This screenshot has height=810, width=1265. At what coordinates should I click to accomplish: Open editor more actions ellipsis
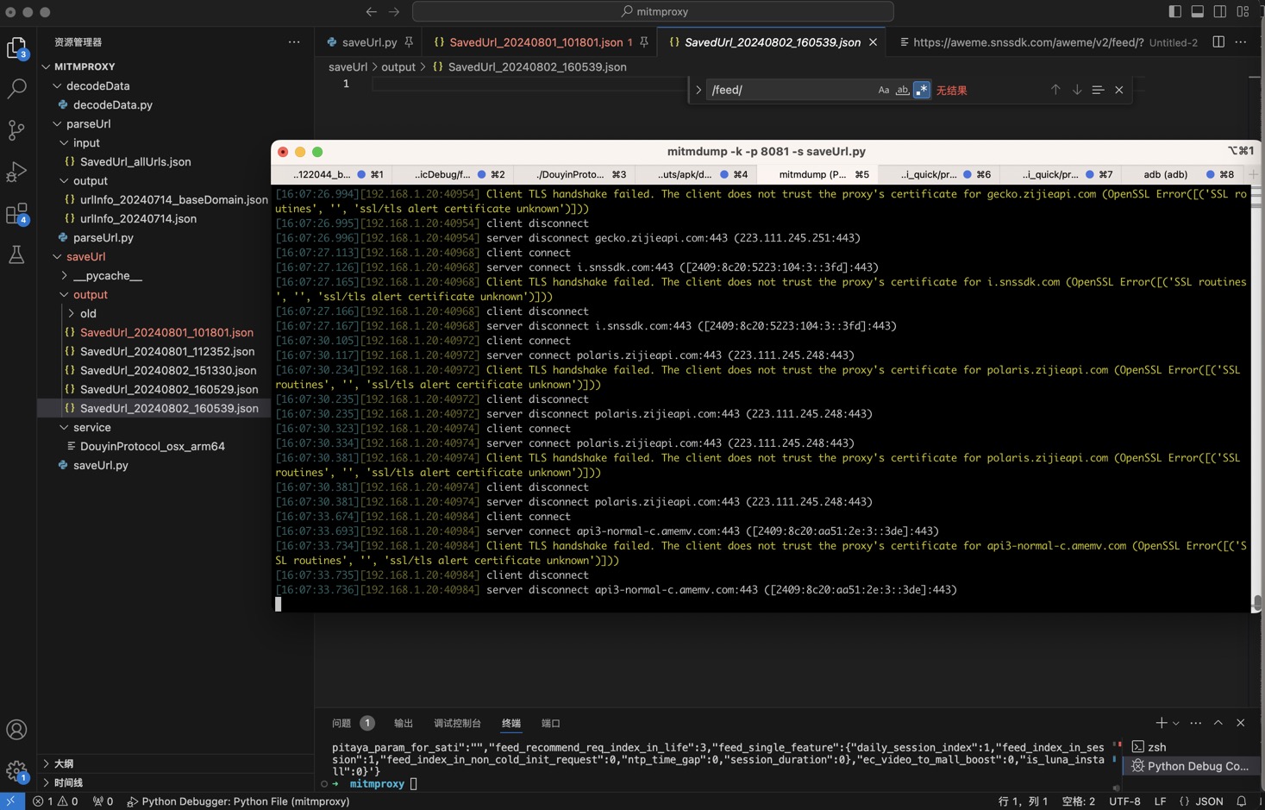click(x=1241, y=41)
